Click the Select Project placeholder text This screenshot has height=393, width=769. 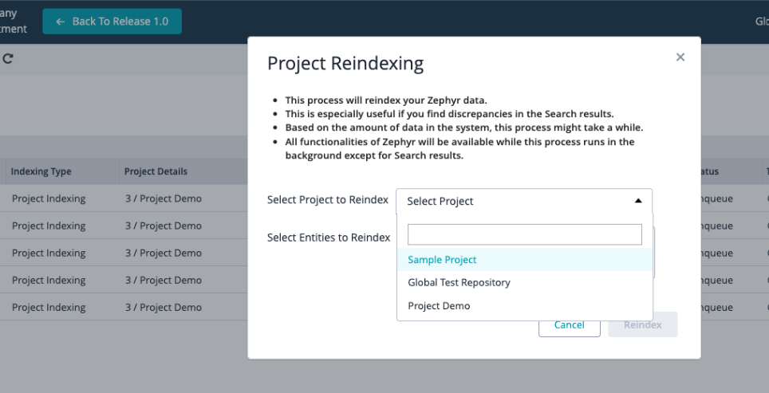[x=440, y=202]
